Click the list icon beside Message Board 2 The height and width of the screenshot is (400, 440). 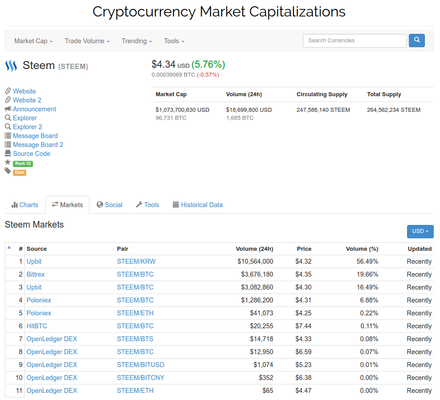click(8, 145)
